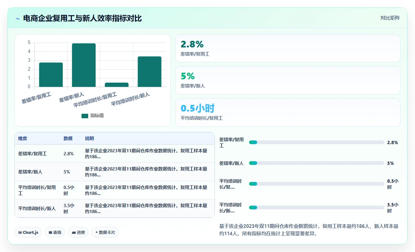Click the 维度 column header
This screenshot has height=252, width=415.
(23, 139)
